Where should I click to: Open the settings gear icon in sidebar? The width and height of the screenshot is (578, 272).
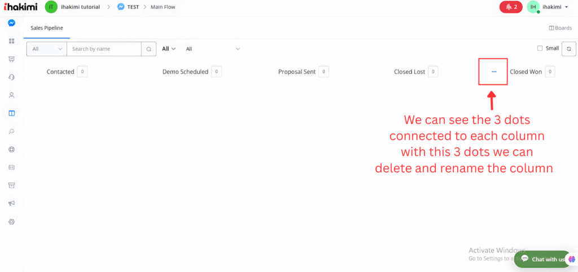pyautogui.click(x=11, y=222)
